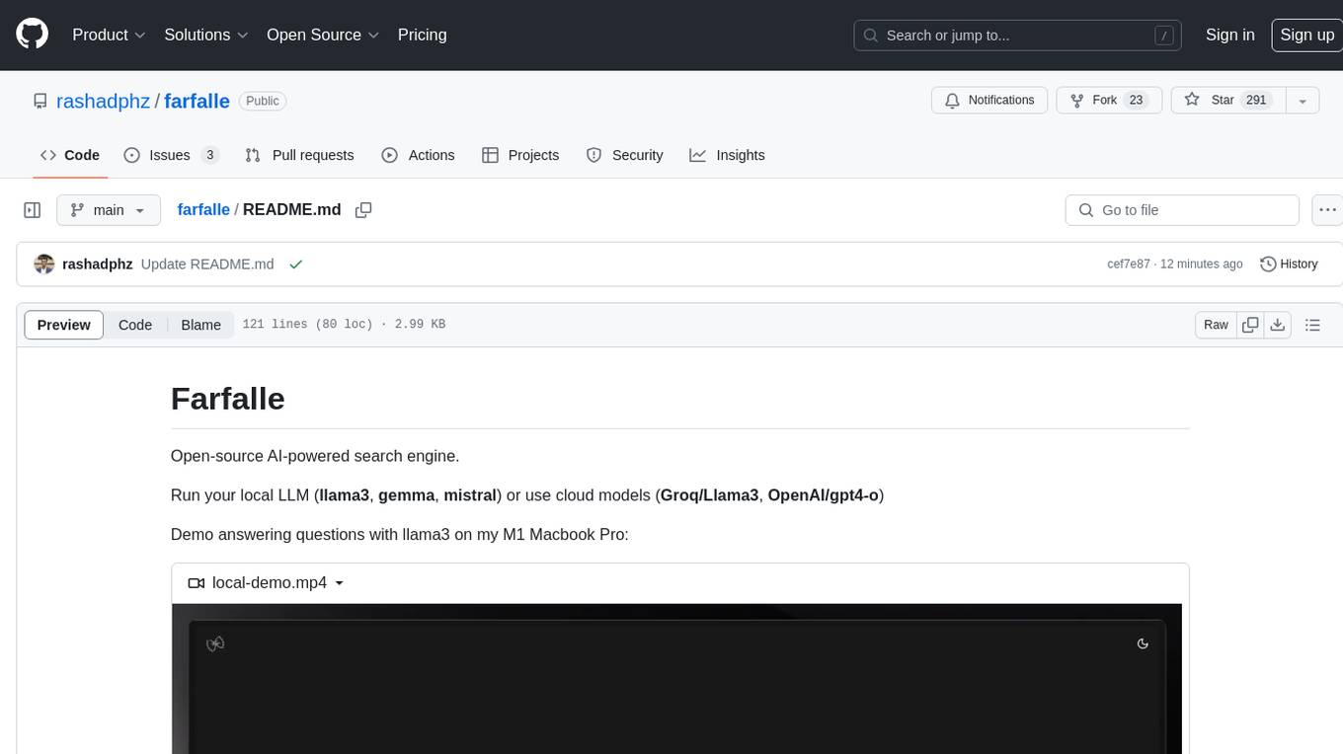Image resolution: width=1343 pixels, height=754 pixels.
Task: Click the Go to file search field
Action: (x=1182, y=210)
